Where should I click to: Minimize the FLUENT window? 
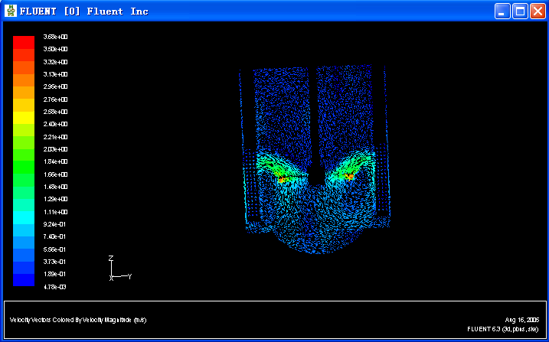click(x=502, y=11)
